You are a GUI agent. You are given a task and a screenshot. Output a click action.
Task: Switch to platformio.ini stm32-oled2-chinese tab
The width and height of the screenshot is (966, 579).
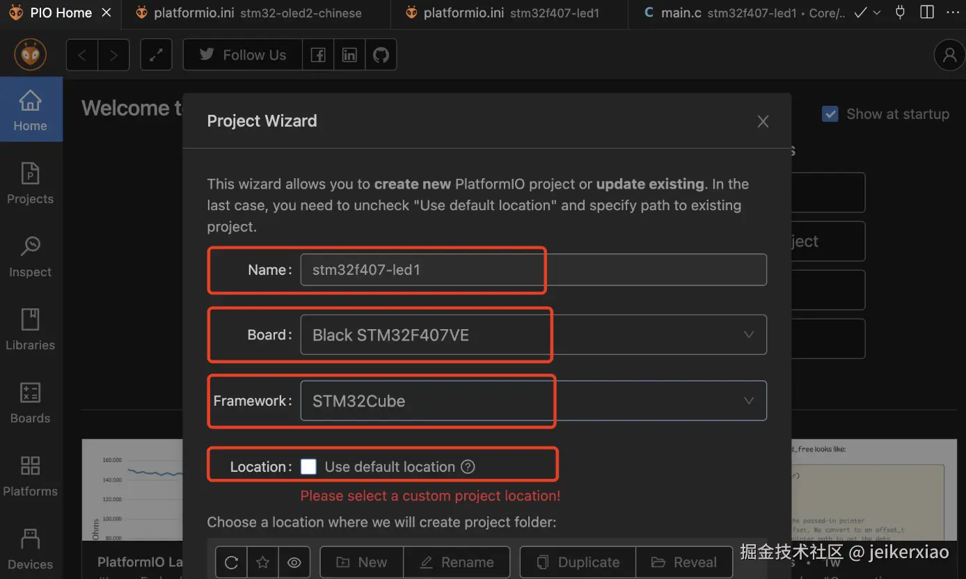257,13
